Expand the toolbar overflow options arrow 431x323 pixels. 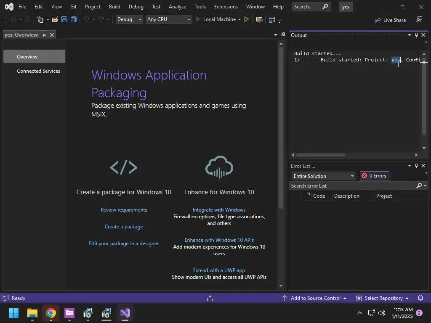(x=279, y=21)
